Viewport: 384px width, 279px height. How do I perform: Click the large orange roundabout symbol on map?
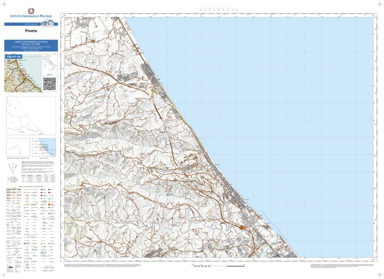[x=240, y=228]
